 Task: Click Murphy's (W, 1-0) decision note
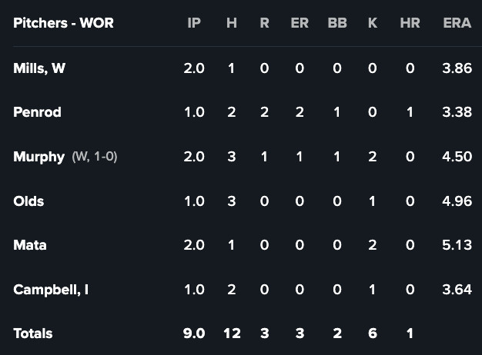click(95, 157)
